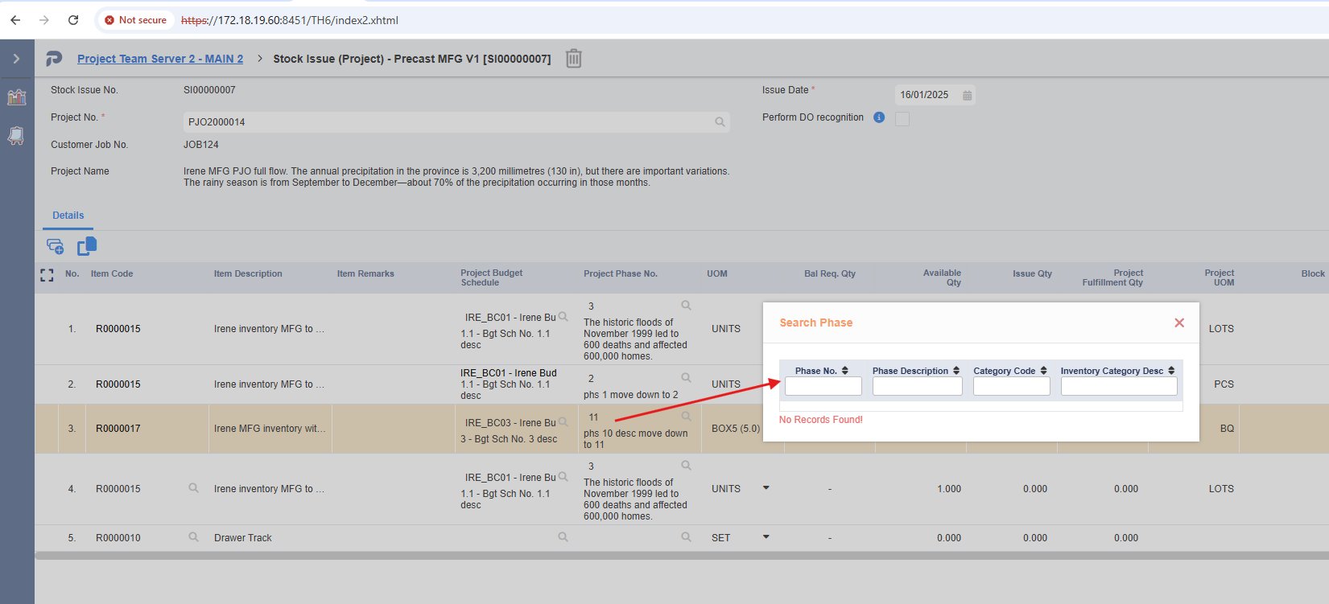
Task: Open the Issue Date calendar picker icon
Action: pos(967,95)
